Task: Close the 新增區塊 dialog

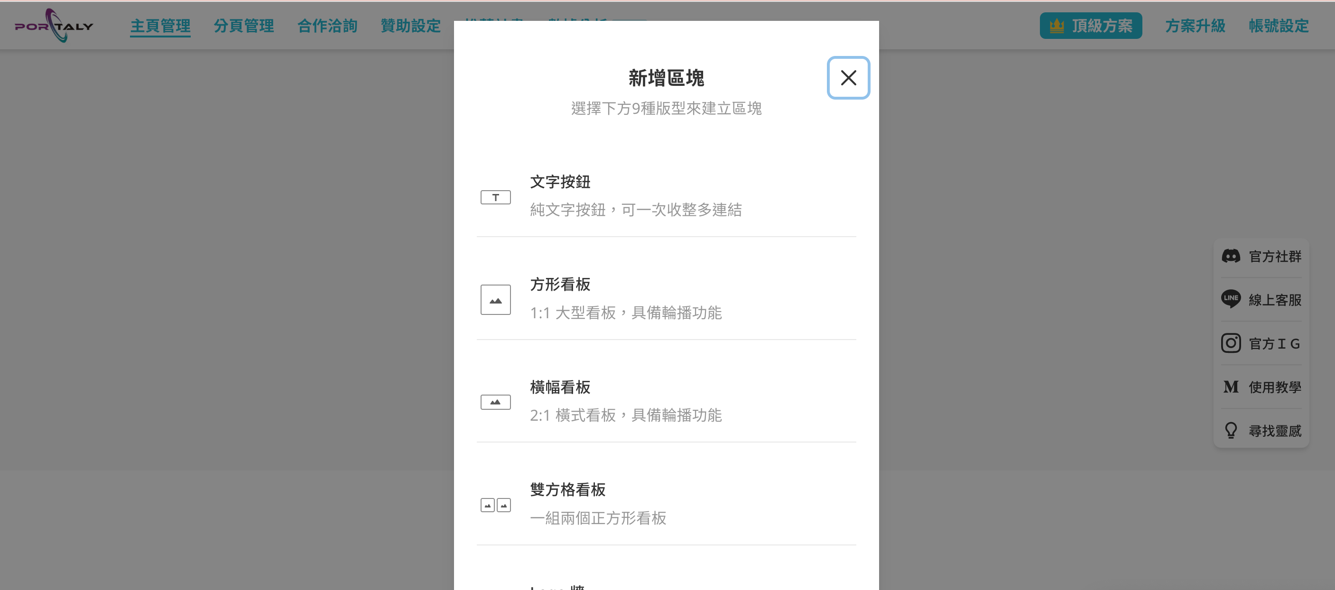Action: click(848, 78)
